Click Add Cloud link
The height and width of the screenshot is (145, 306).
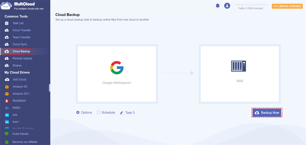click(x=19, y=79)
